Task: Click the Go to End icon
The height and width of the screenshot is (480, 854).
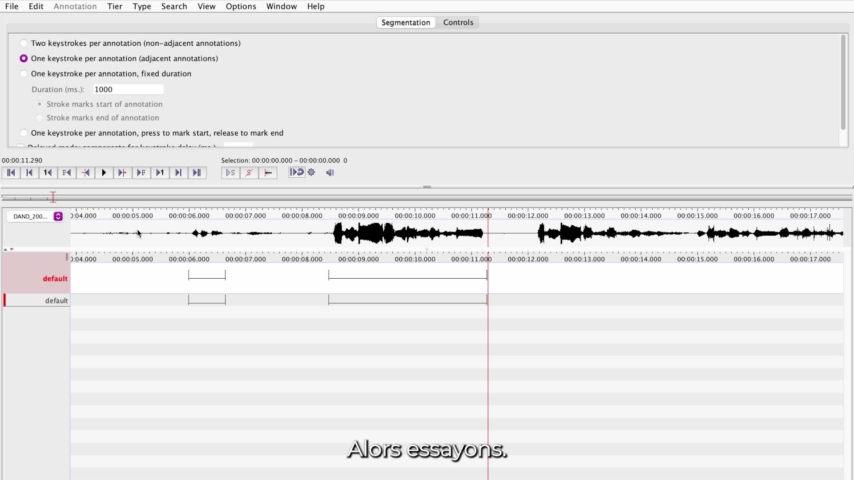Action: pos(197,172)
